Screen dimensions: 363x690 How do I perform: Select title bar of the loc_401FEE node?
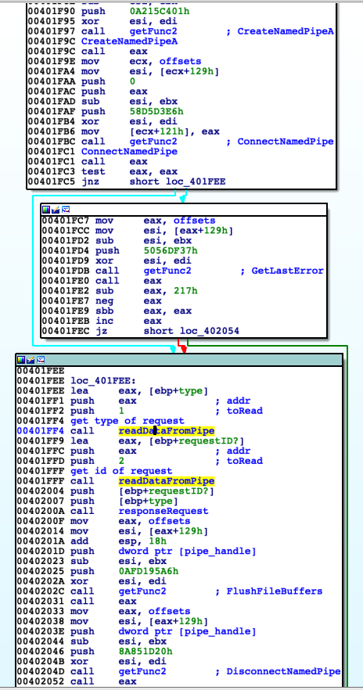(179, 360)
